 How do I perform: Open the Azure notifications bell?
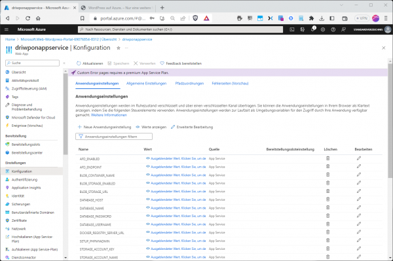click(x=313, y=29)
